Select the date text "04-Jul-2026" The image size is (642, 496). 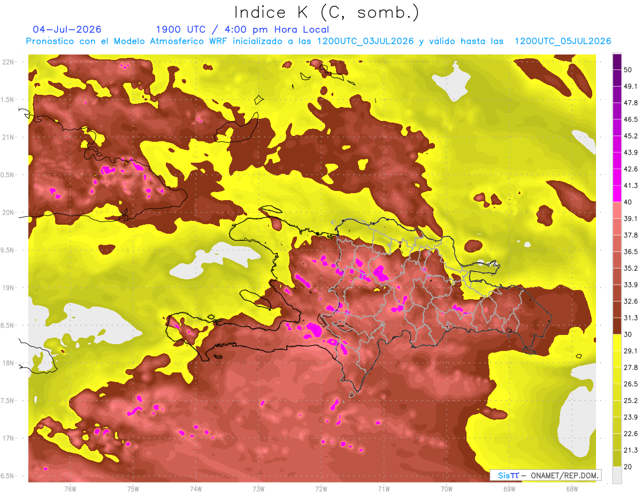coord(67,29)
